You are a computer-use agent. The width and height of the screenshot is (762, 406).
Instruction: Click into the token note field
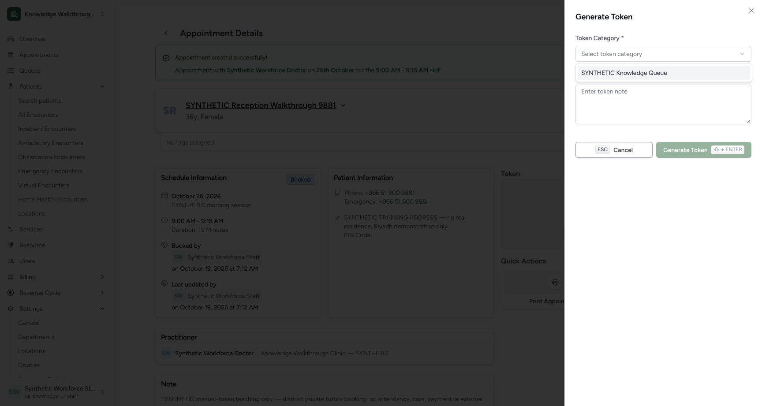coord(663,104)
